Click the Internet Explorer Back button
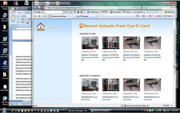 click(35, 8)
